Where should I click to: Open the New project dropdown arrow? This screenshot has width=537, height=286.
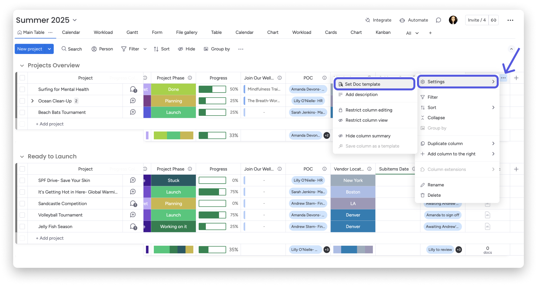(49, 49)
